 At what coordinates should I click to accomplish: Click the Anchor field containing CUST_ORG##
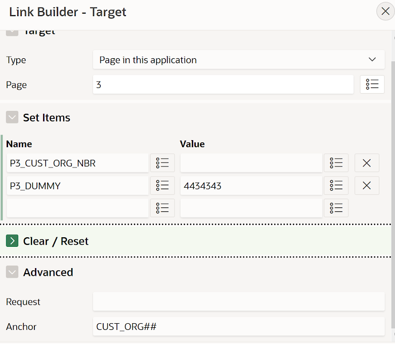click(x=239, y=326)
